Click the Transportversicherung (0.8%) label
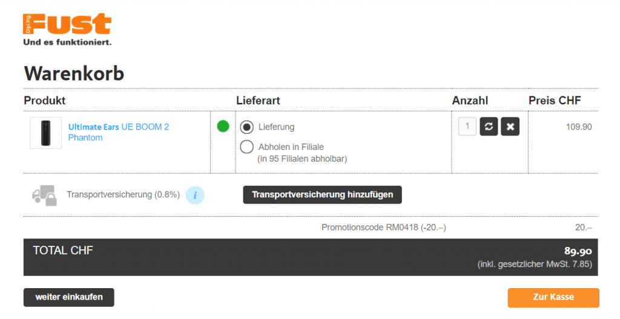Screen dimensions: 620x319 point(123,195)
